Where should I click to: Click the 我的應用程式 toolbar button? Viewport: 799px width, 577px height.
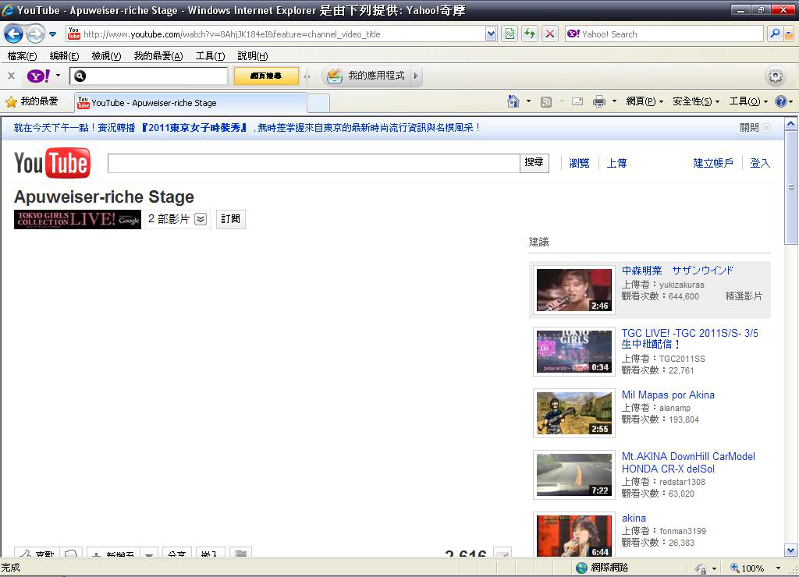coord(365,76)
